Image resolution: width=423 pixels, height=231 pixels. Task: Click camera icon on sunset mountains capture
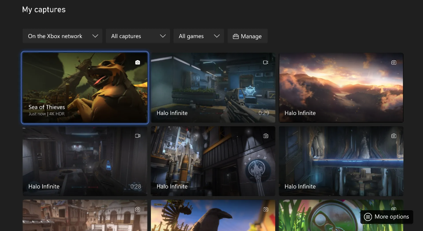point(394,62)
